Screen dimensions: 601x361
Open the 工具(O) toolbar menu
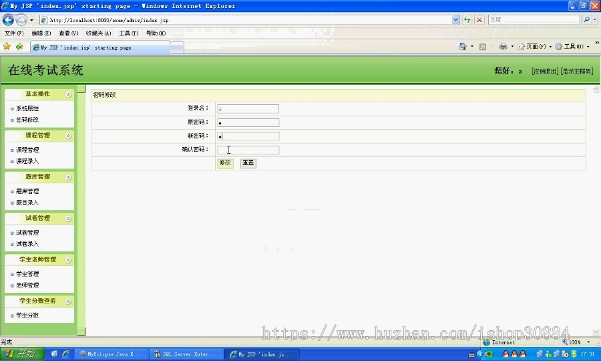coord(572,46)
